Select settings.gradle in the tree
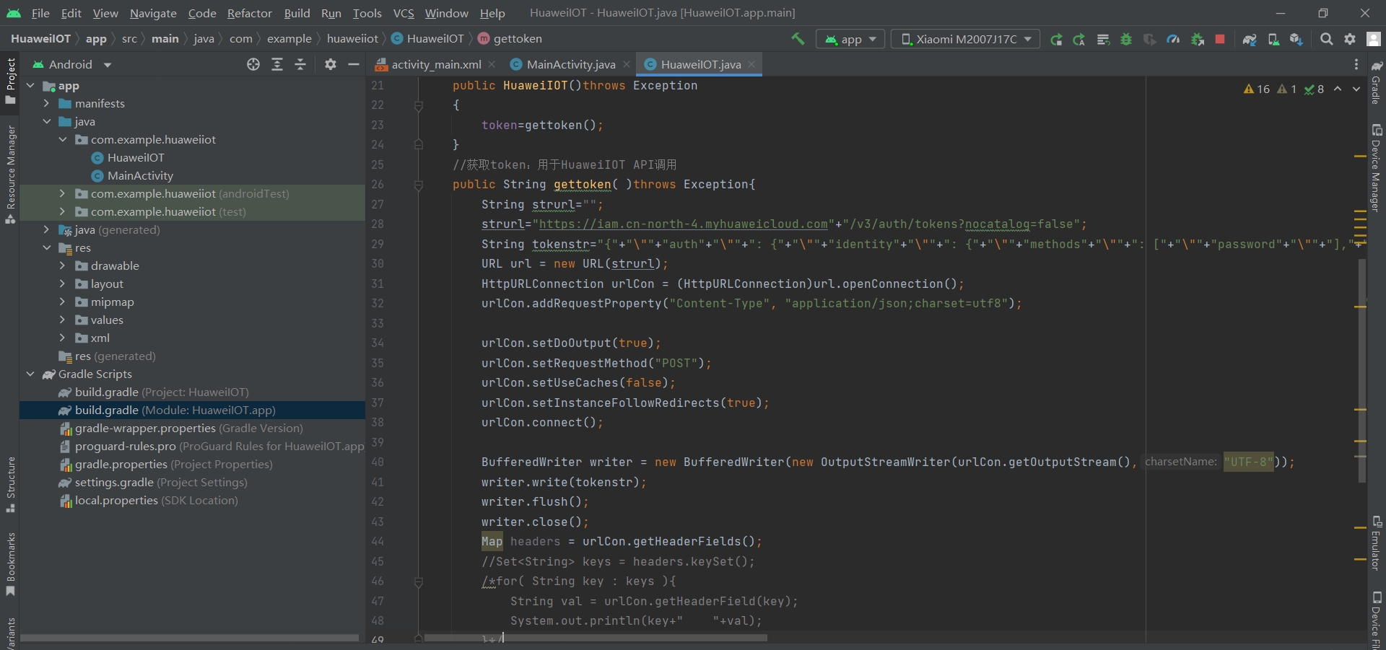Image resolution: width=1386 pixels, height=650 pixels. pyautogui.click(x=161, y=483)
